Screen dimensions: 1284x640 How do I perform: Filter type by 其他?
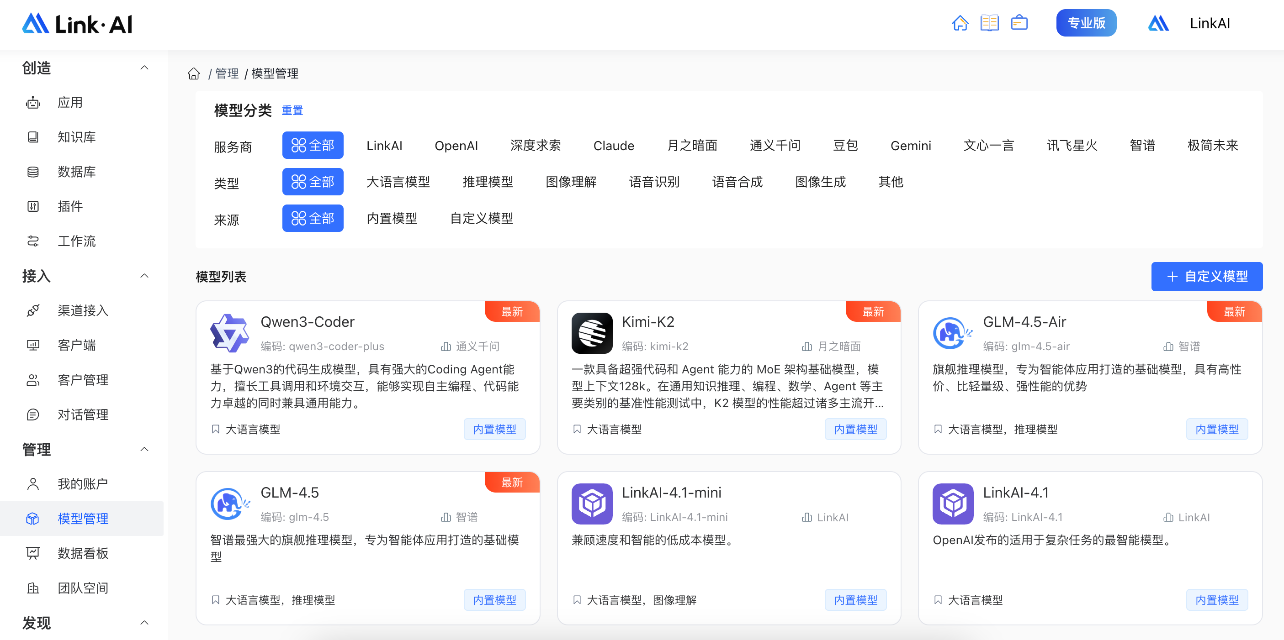point(891,182)
